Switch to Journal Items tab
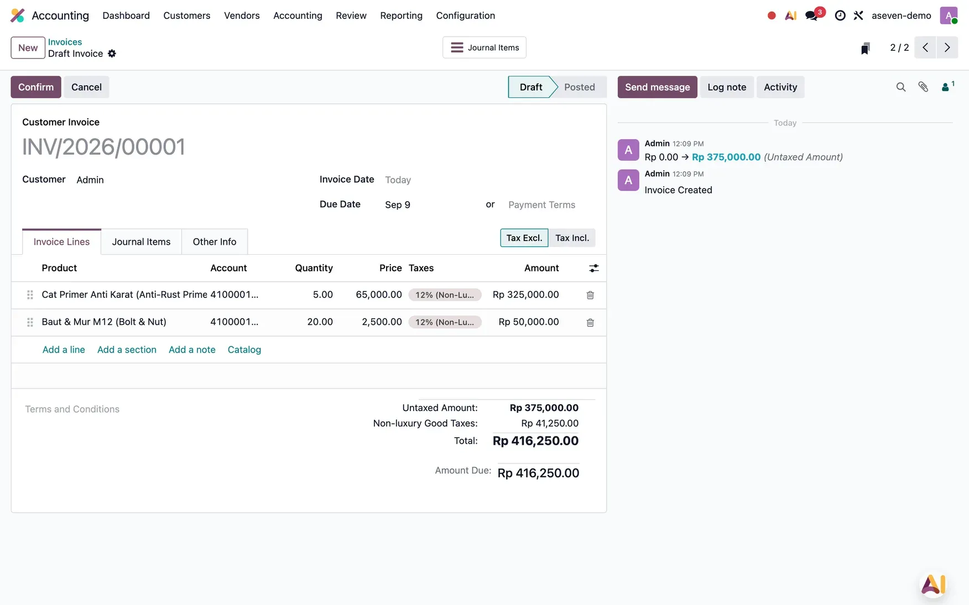The image size is (969, 605). [141, 241]
